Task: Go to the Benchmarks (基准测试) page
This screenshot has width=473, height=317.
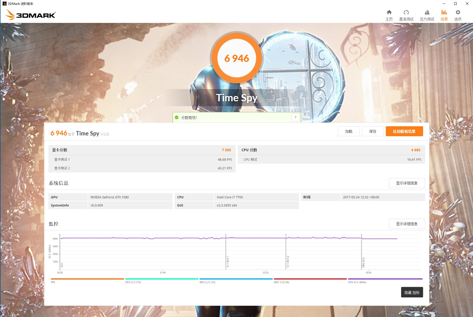Action: 406,15
